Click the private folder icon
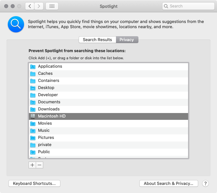Screen dimensions: 217x193 click(x=33, y=145)
